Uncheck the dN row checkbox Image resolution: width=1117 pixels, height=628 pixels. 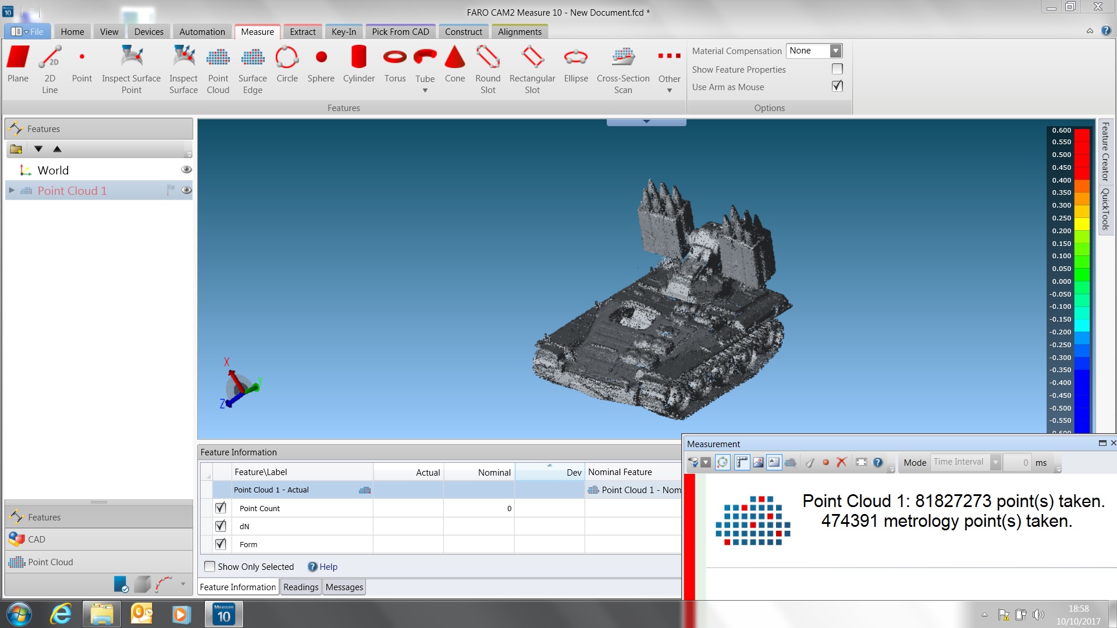(220, 526)
